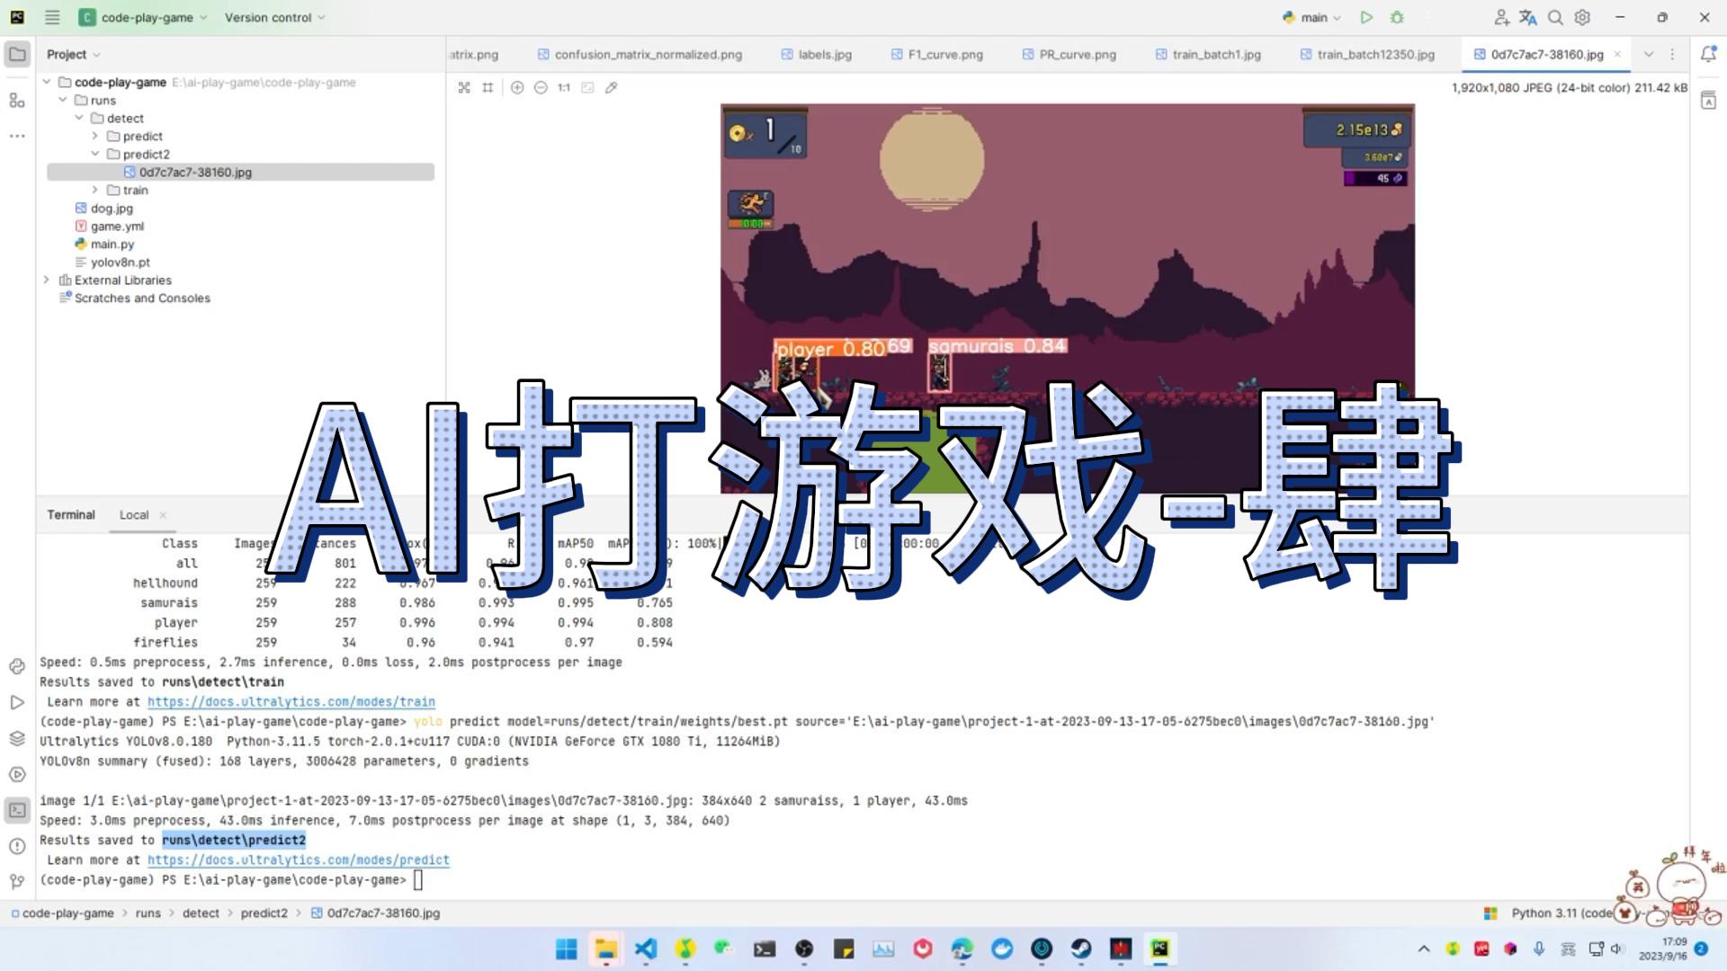This screenshot has height=971, width=1727.
Task: Toggle image grid display
Action: 488,87
